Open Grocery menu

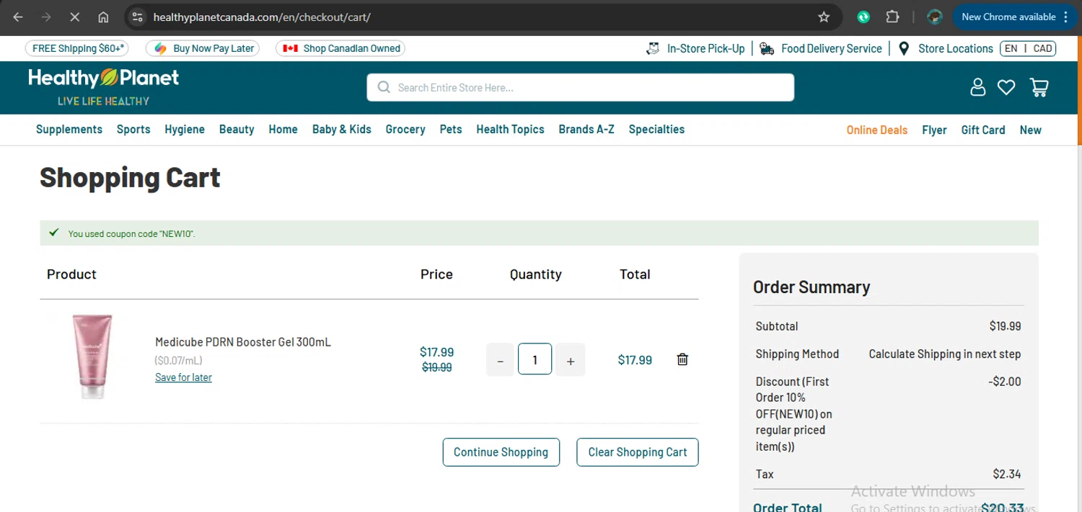point(405,130)
